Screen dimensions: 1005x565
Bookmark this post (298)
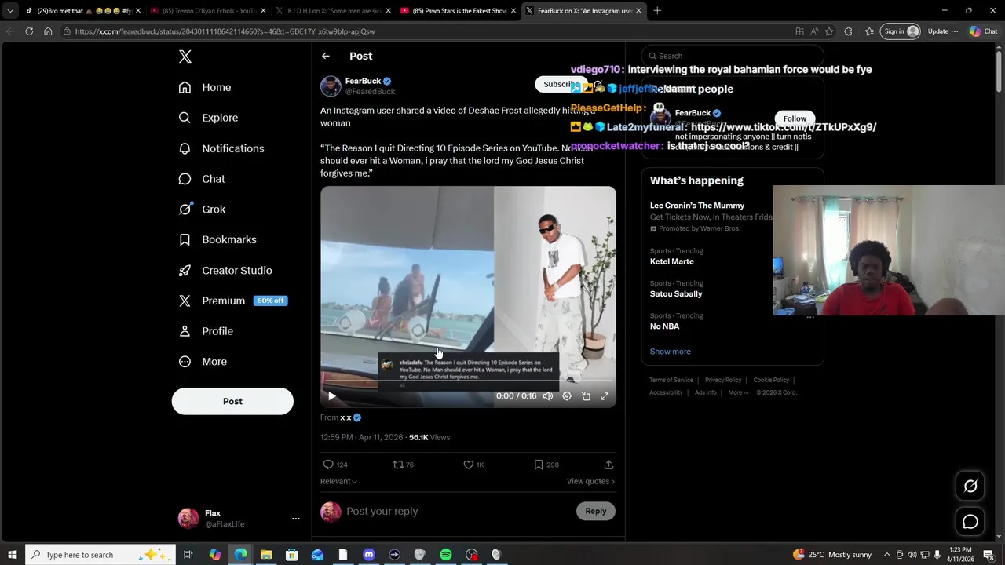[x=546, y=465]
